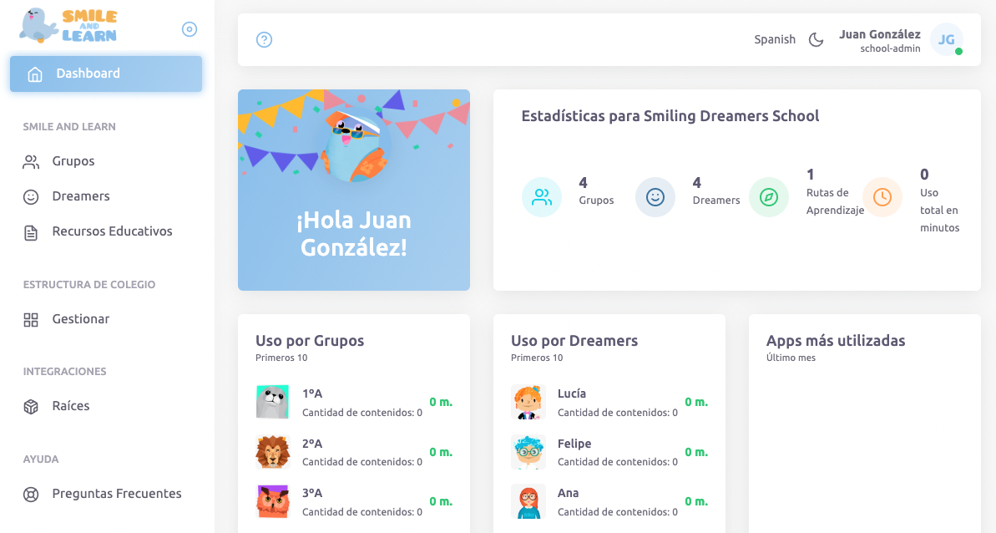Open the Spanish language dropdown
This screenshot has width=996, height=533.
(774, 39)
